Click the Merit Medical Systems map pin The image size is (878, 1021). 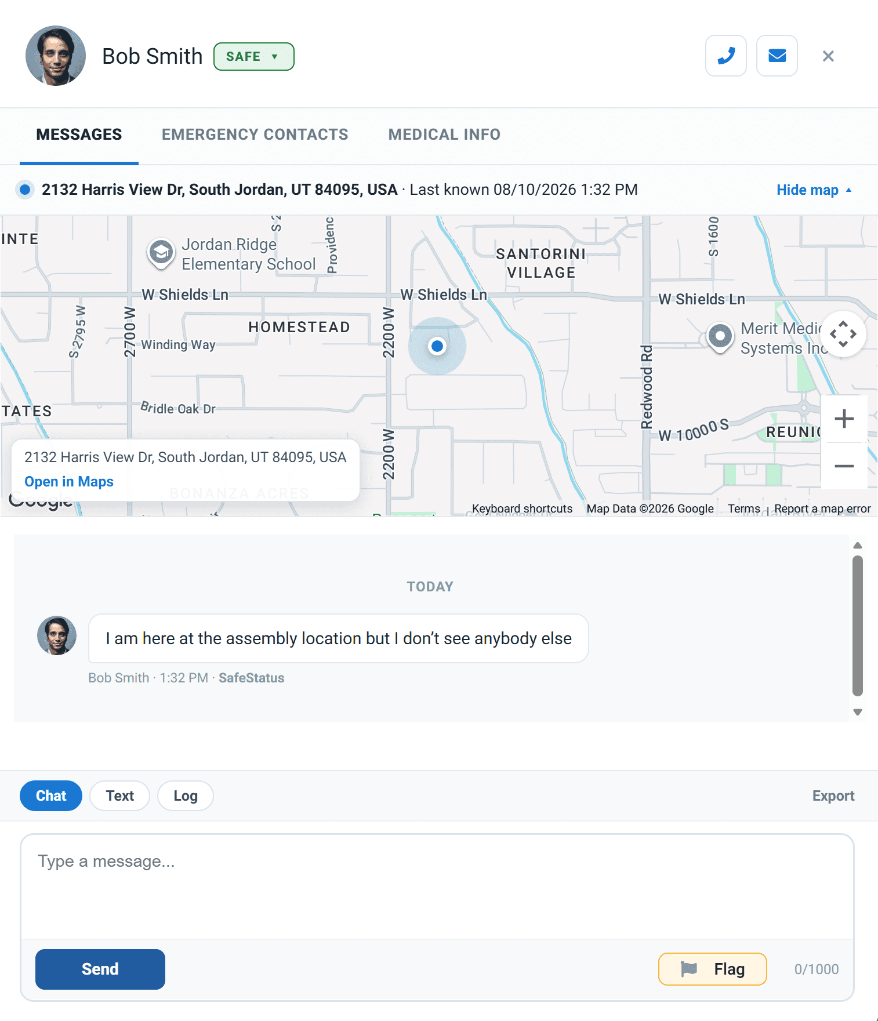pyautogui.click(x=720, y=337)
